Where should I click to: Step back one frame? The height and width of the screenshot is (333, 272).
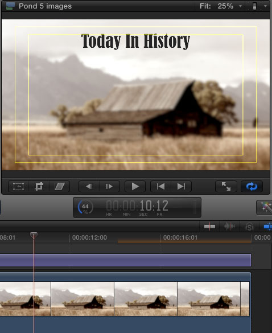click(89, 187)
